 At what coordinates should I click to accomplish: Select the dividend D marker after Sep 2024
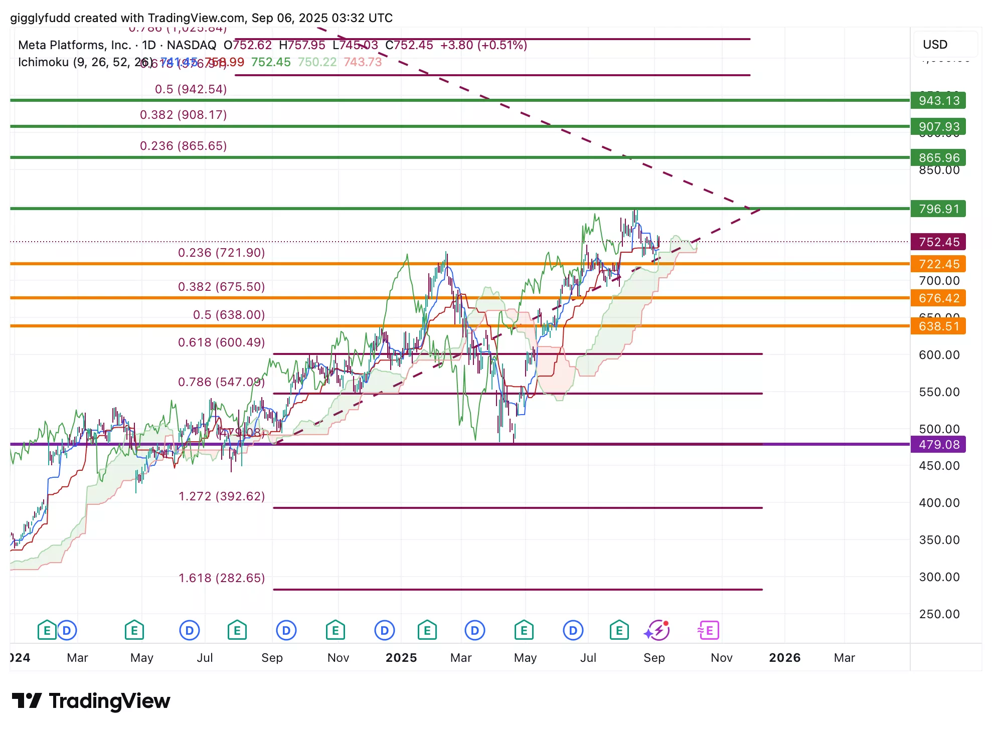tap(286, 630)
